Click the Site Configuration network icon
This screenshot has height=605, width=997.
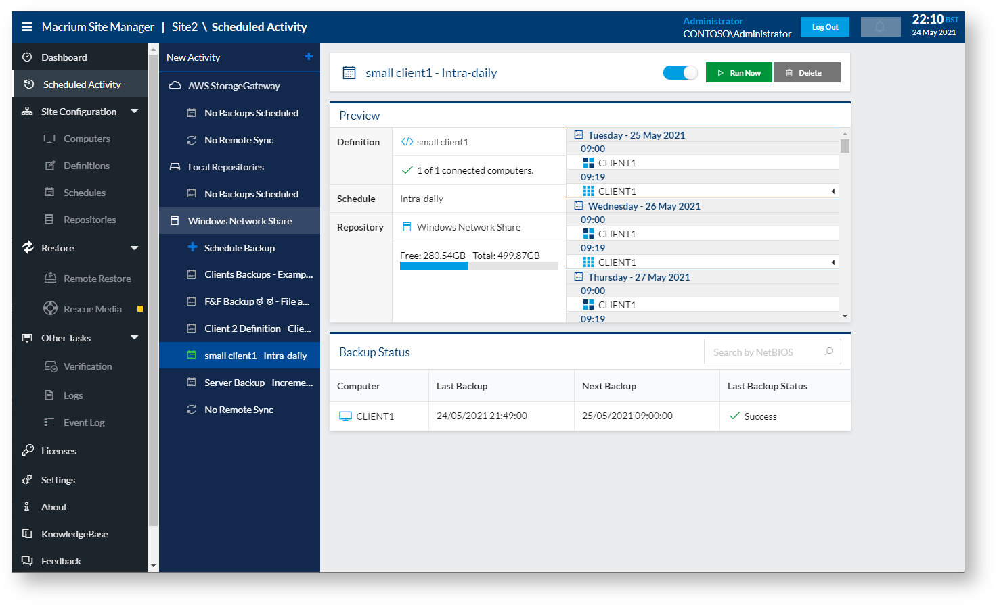(27, 112)
